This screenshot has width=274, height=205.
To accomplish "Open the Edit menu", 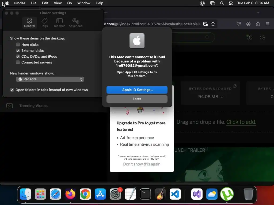I will (x=45, y=3).
